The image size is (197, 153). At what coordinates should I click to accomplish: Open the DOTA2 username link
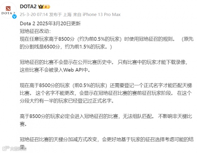coord(28,7)
